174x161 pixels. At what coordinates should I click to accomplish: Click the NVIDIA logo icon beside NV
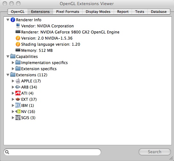click(18, 111)
